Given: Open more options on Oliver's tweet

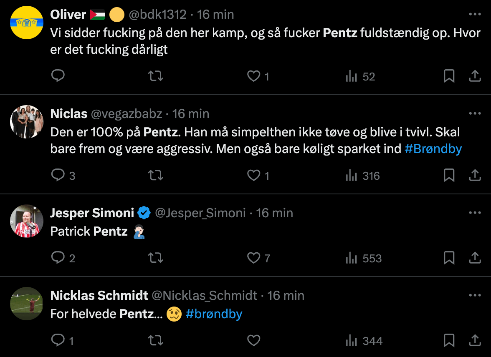Looking at the screenshot, I should [x=475, y=14].
